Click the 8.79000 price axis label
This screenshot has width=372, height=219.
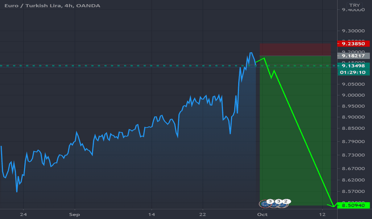point(353,142)
